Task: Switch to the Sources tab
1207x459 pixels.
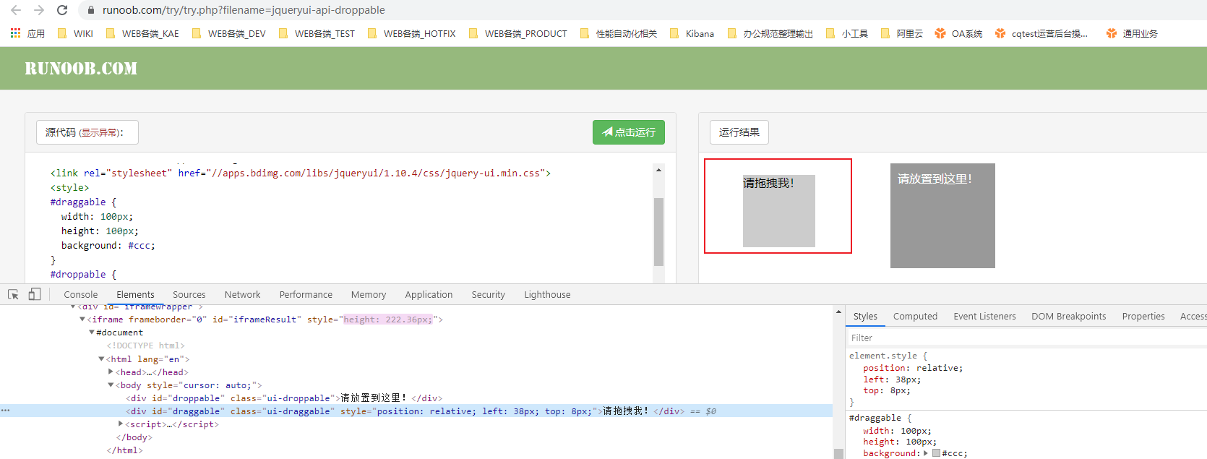Action: (189, 294)
